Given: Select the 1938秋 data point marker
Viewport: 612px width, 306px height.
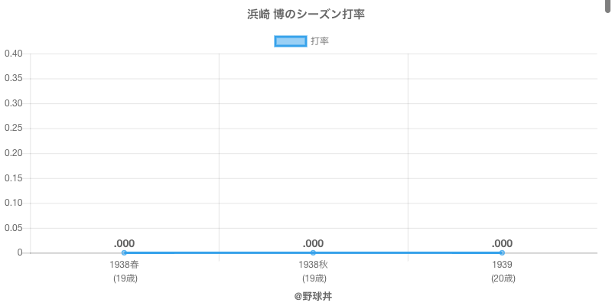Looking at the screenshot, I should coord(313,252).
